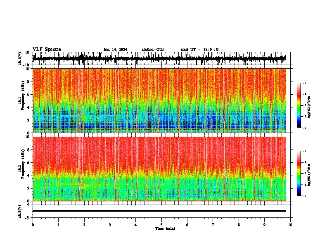Click time axis tick label "0"
327x252 pixels.
click(x=33, y=225)
